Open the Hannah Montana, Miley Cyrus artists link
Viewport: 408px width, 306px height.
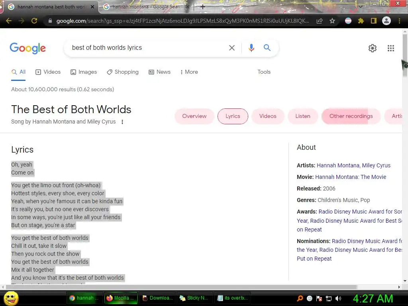(x=354, y=165)
